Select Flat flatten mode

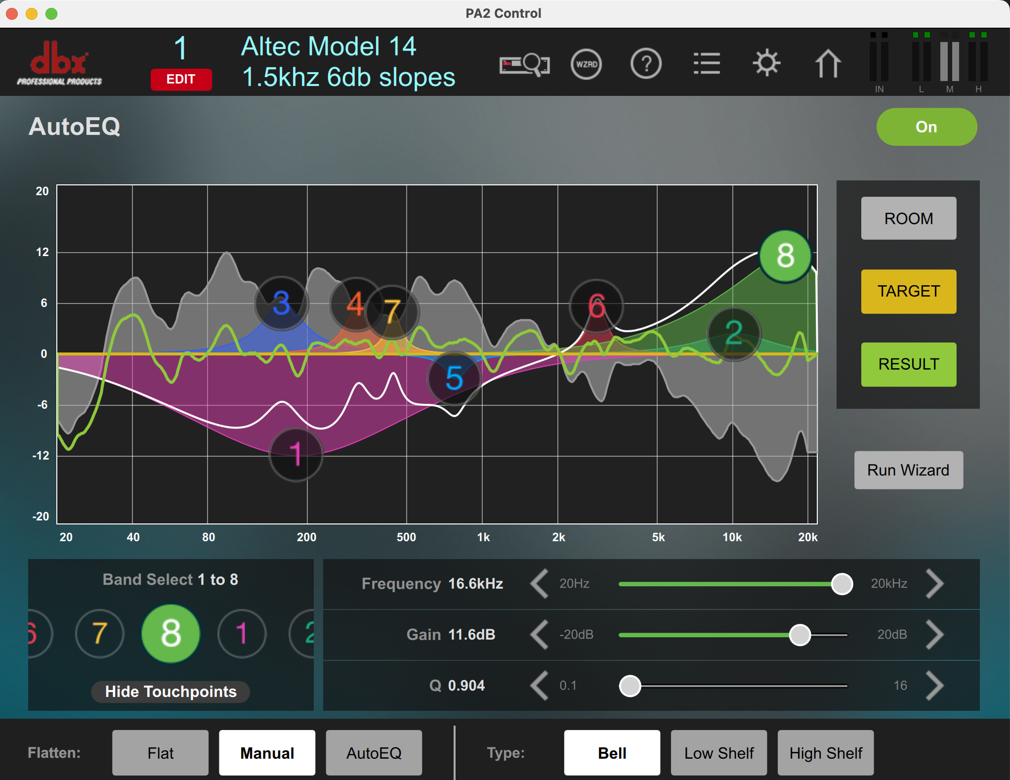[x=160, y=753]
